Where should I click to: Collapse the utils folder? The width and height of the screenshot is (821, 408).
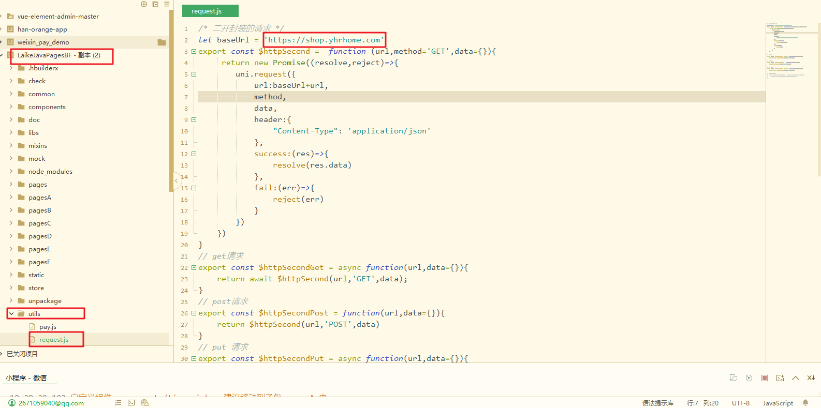pyautogui.click(x=11, y=314)
